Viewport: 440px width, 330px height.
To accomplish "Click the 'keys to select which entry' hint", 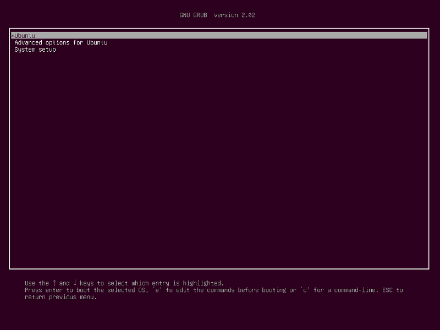I will tap(124, 283).
